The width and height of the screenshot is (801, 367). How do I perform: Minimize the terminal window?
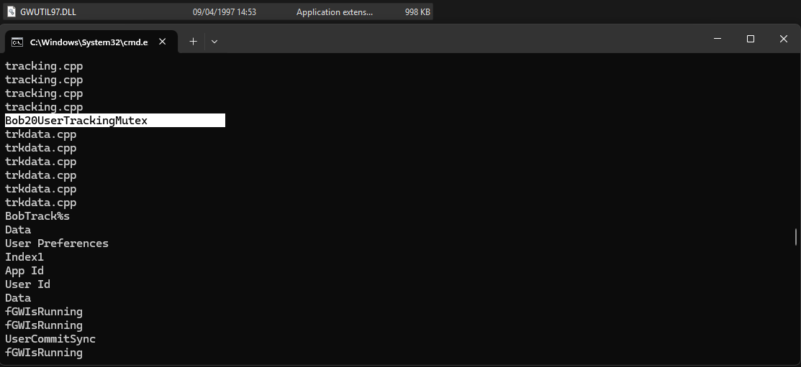717,39
